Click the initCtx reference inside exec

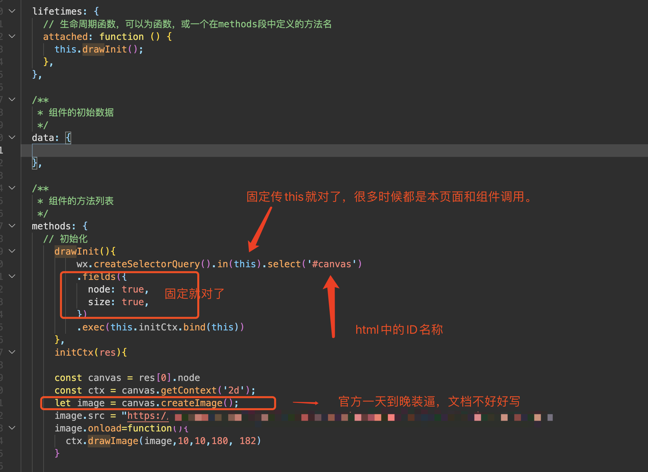(158, 327)
